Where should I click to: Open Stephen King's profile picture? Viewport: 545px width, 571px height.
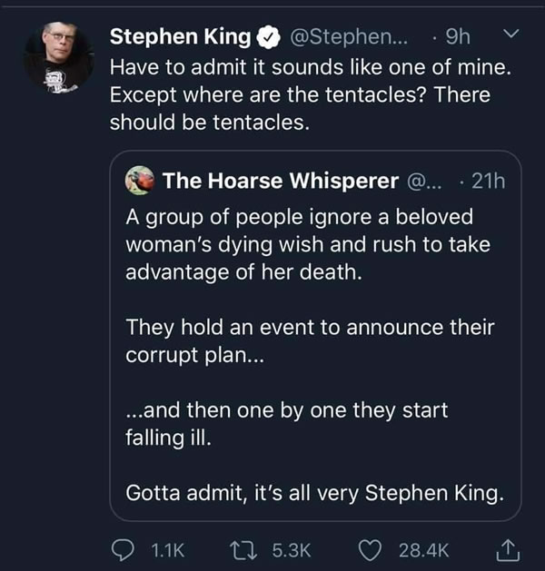coord(55,57)
